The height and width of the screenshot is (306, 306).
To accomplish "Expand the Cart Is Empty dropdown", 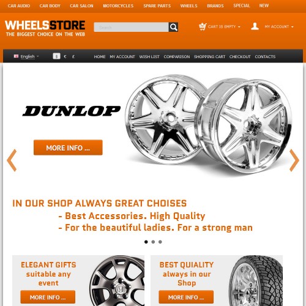I will coord(224,27).
